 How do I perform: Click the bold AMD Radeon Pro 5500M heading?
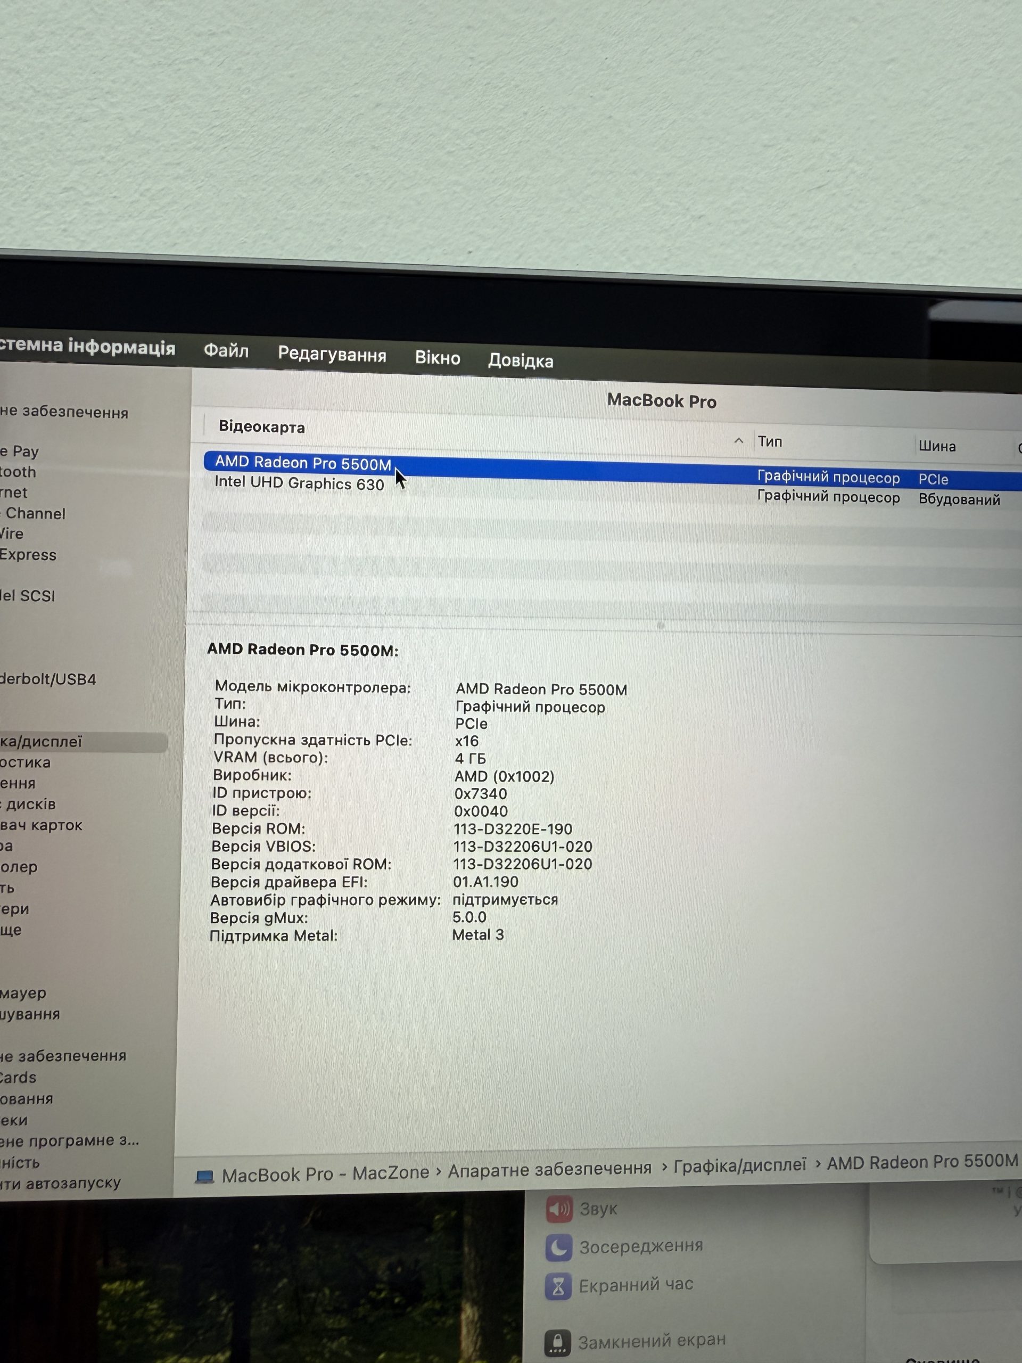tap(302, 650)
